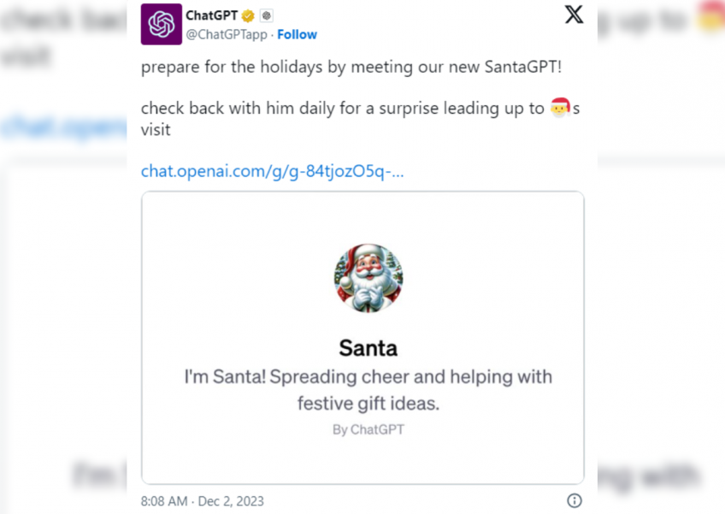This screenshot has height=514, width=725.
Task: Click the @ChatGPTapp handle
Action: (226, 34)
